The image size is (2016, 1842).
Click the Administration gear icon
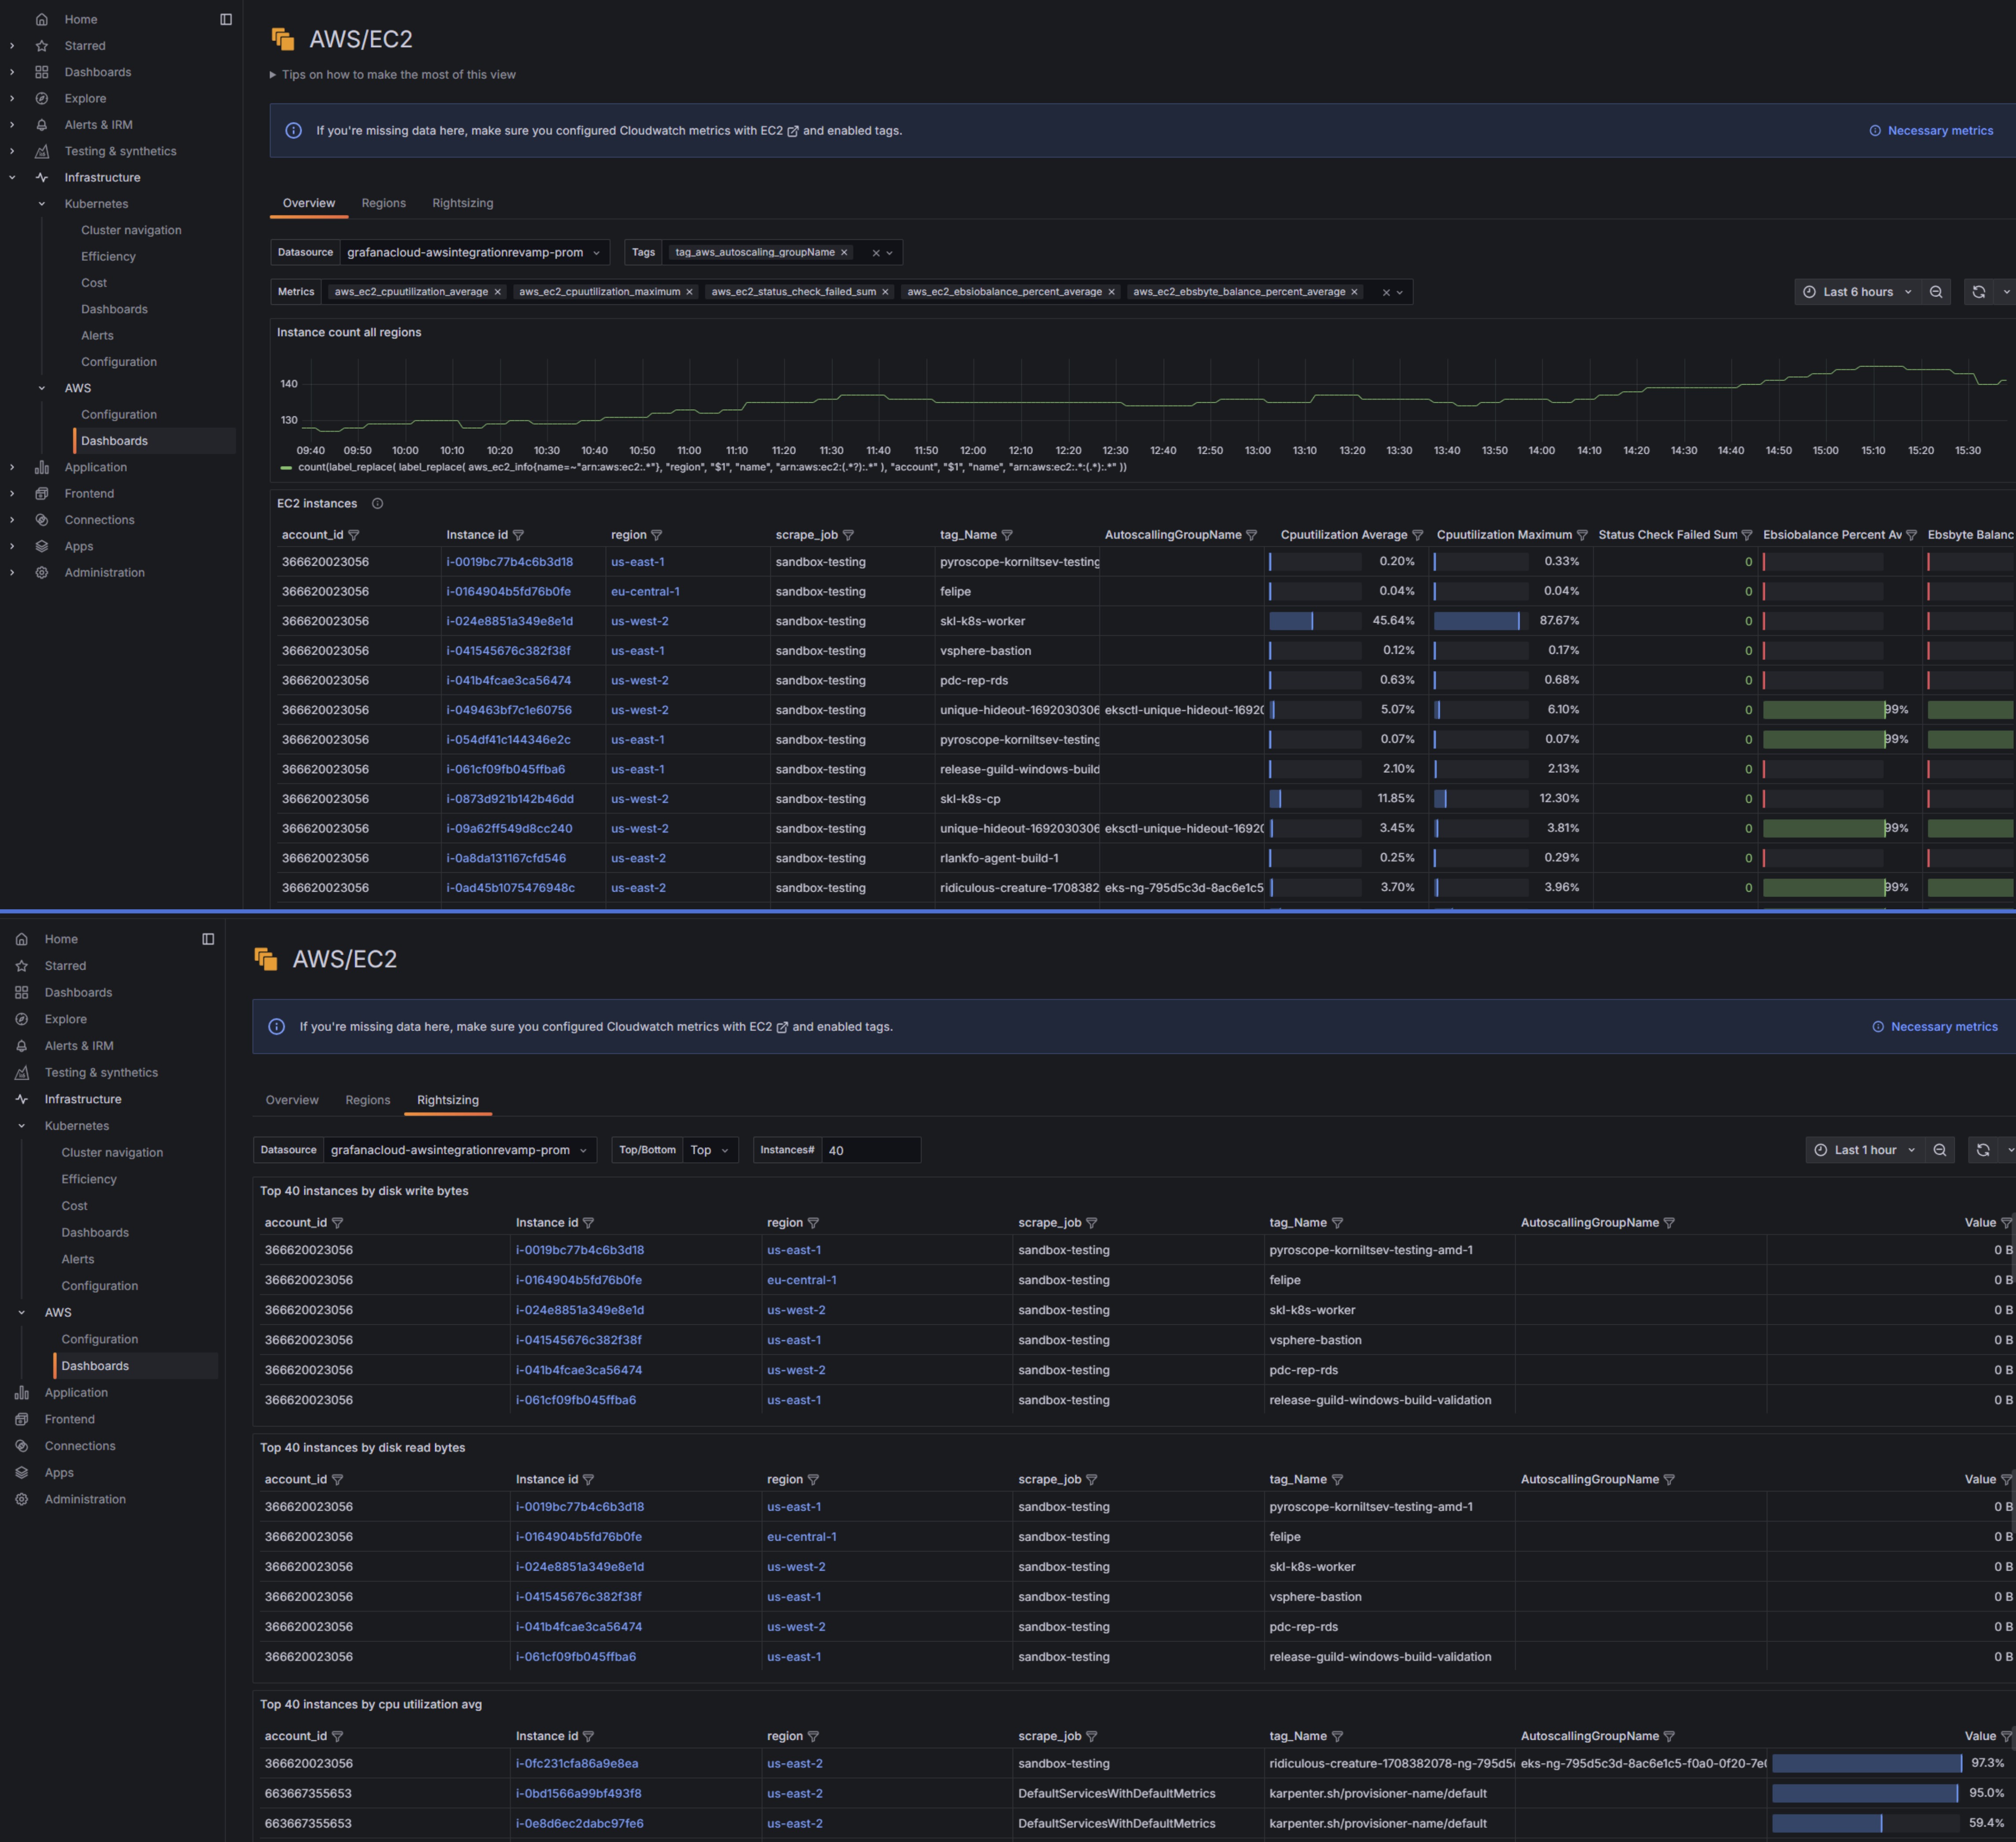41,572
